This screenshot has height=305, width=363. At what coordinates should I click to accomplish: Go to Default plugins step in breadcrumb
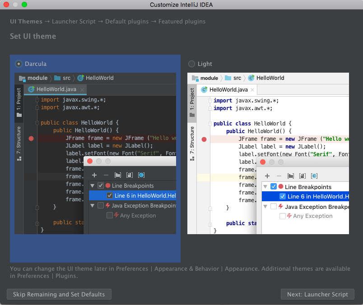pos(127,22)
